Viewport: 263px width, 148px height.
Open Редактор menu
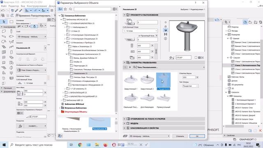[14, 6]
